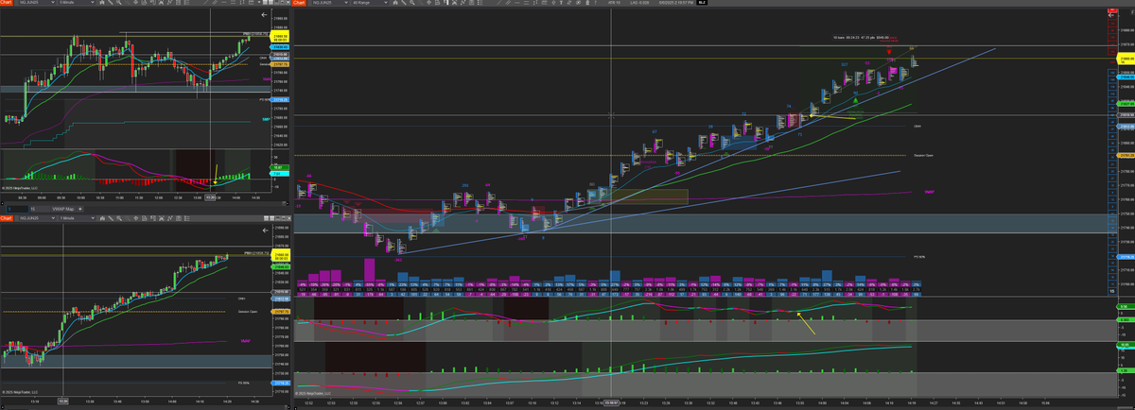The image size is (1135, 410).
Task: Open instrument selector NQ JUN25 in top-left chart
Action: click(37, 4)
